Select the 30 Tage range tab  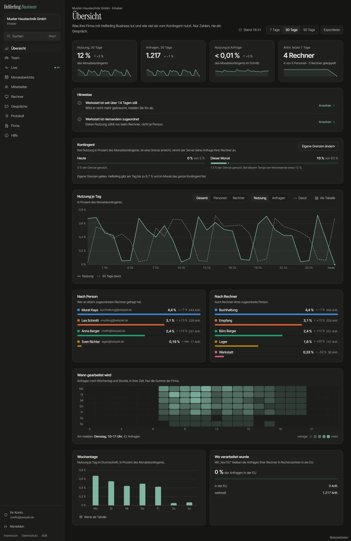coord(291,30)
